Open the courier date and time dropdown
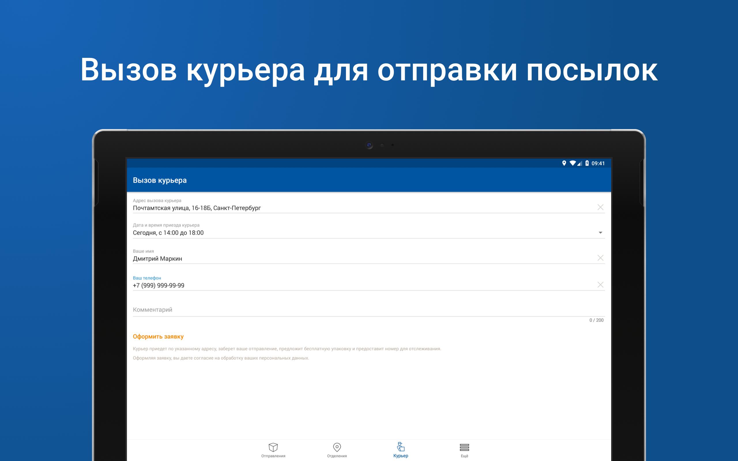This screenshot has width=738, height=461. [x=600, y=233]
